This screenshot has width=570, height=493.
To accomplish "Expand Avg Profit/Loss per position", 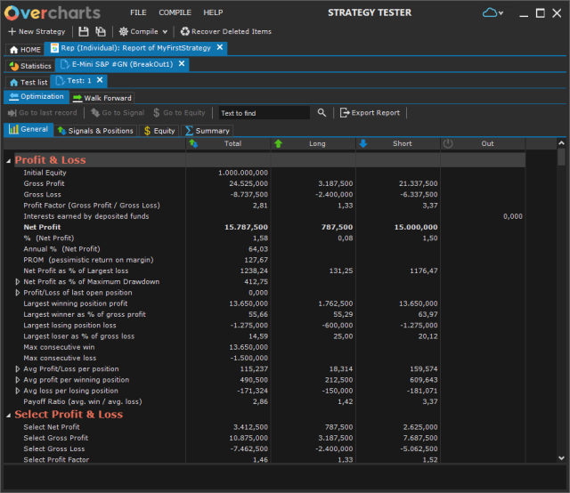I will pos(18,368).
